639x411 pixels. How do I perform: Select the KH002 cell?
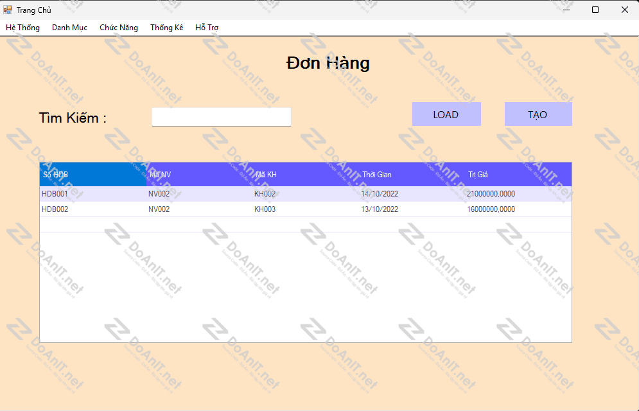[306, 194]
